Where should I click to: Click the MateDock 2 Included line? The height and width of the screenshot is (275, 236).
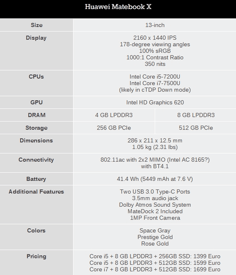[155, 211]
